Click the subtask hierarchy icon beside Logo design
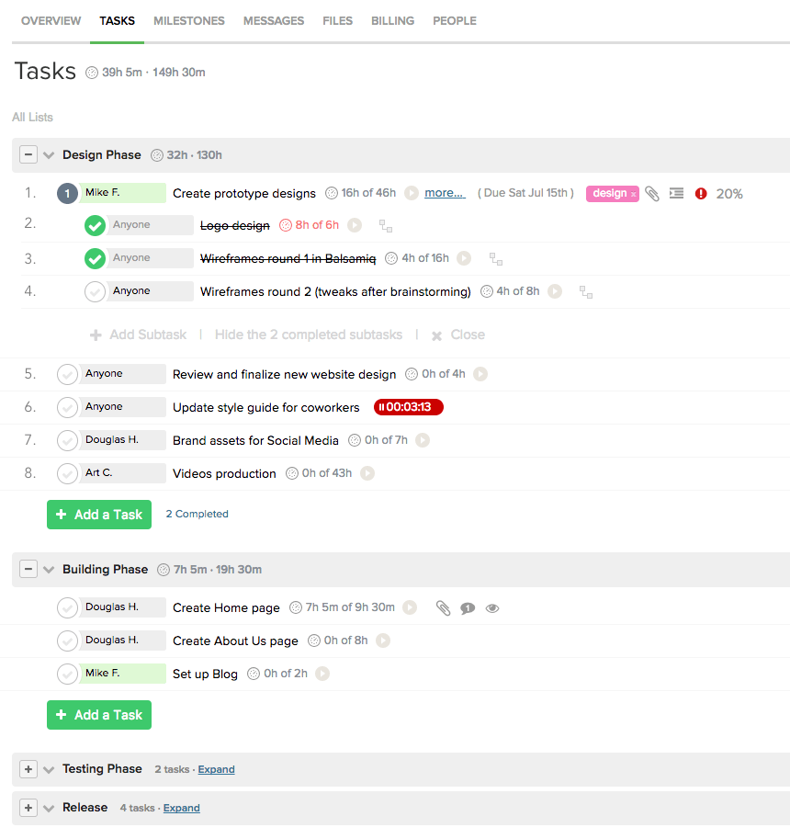This screenshot has width=790, height=839. click(385, 226)
